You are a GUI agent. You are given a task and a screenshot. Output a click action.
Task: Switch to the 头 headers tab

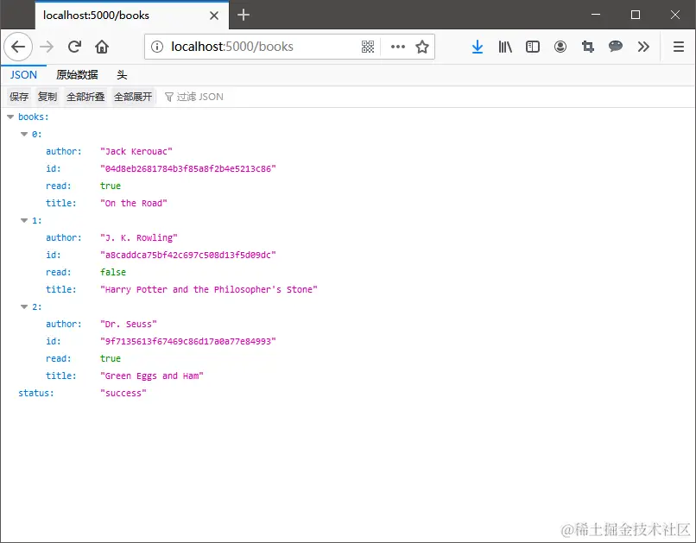[x=122, y=75]
